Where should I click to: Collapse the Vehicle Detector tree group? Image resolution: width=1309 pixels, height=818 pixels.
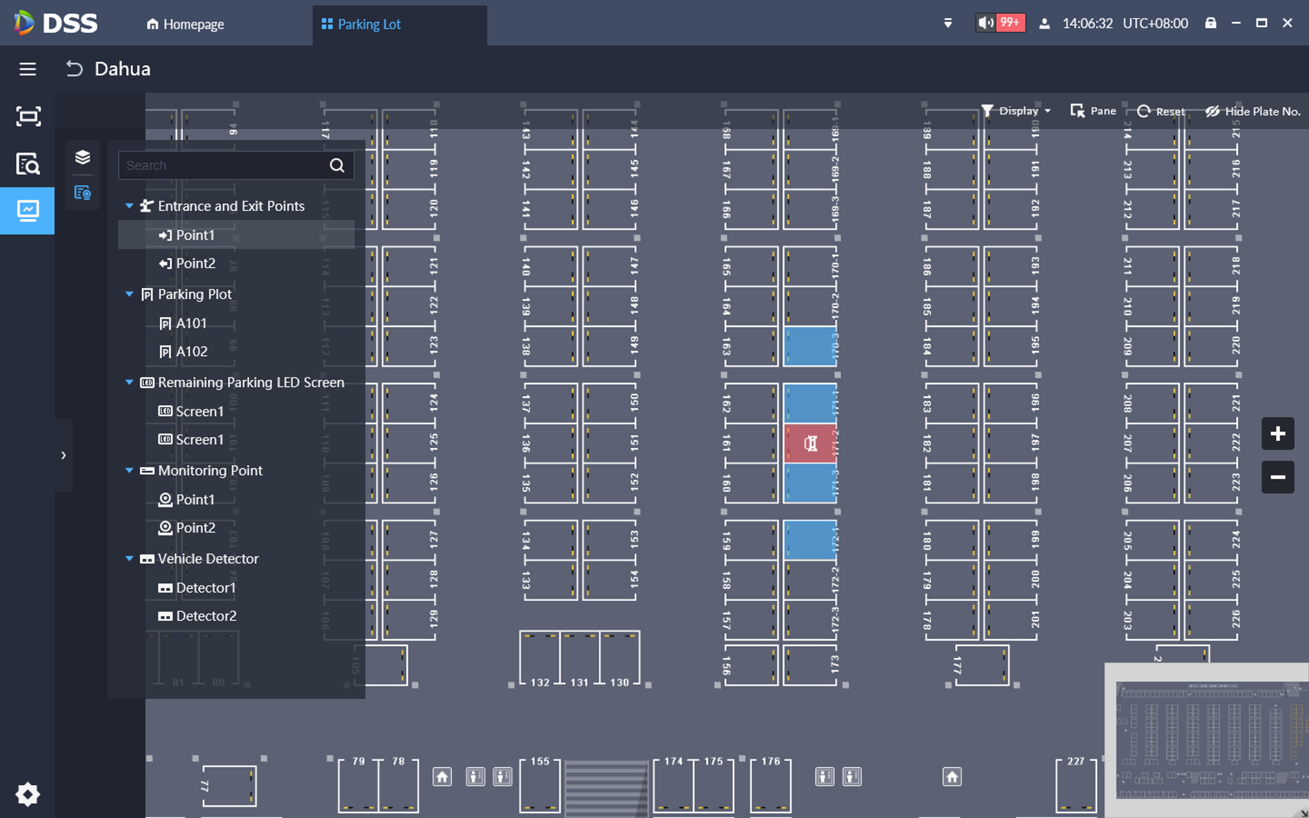(x=129, y=559)
